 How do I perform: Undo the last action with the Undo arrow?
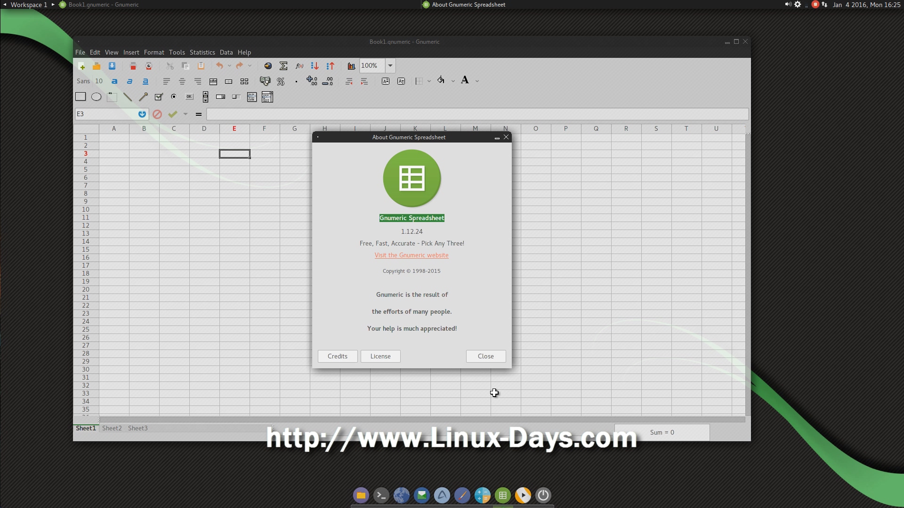(x=219, y=66)
